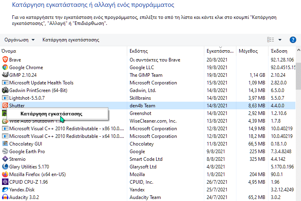The height and width of the screenshot is (201, 301).
Task: Select the Brave program name
Action: (15, 60)
